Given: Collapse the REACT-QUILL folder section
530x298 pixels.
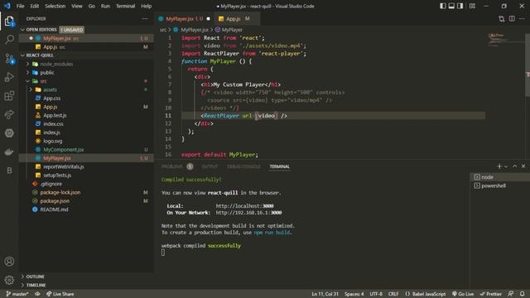Looking at the screenshot, I should pos(22,55).
